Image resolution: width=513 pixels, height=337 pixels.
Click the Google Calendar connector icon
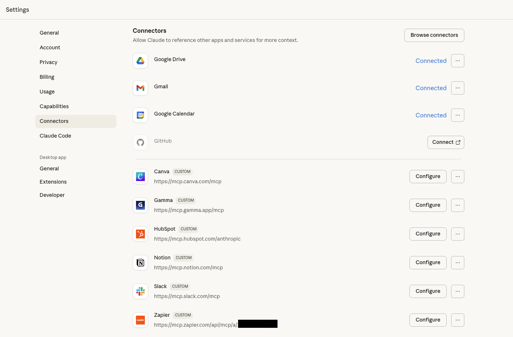[140, 115]
